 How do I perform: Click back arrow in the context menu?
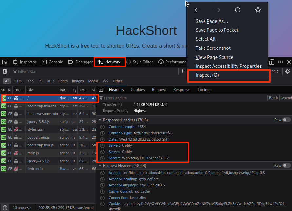pyautogui.click(x=197, y=10)
